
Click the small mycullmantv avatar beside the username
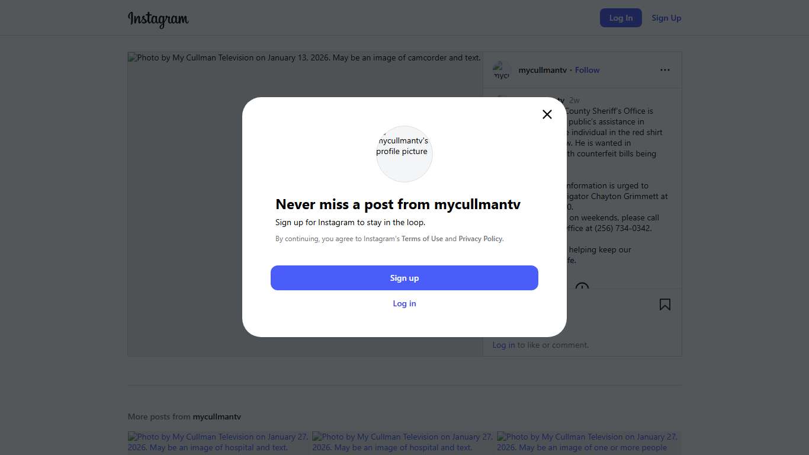502,71
